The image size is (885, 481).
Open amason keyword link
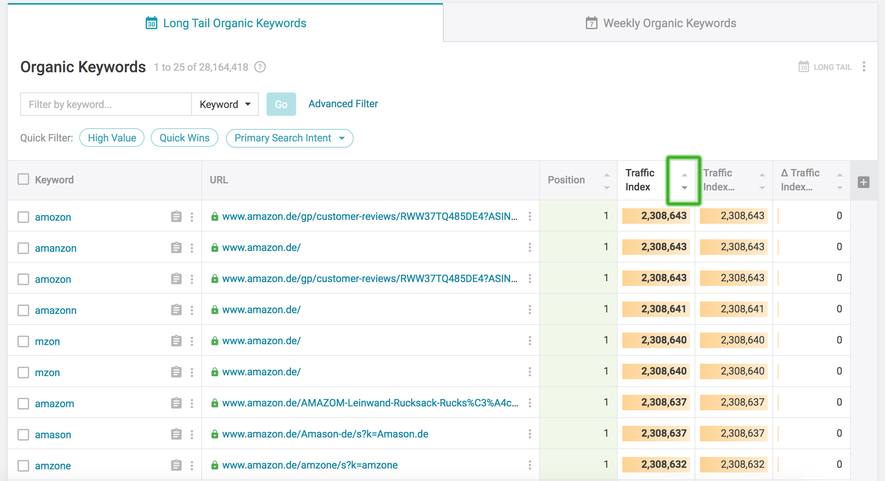53,435
